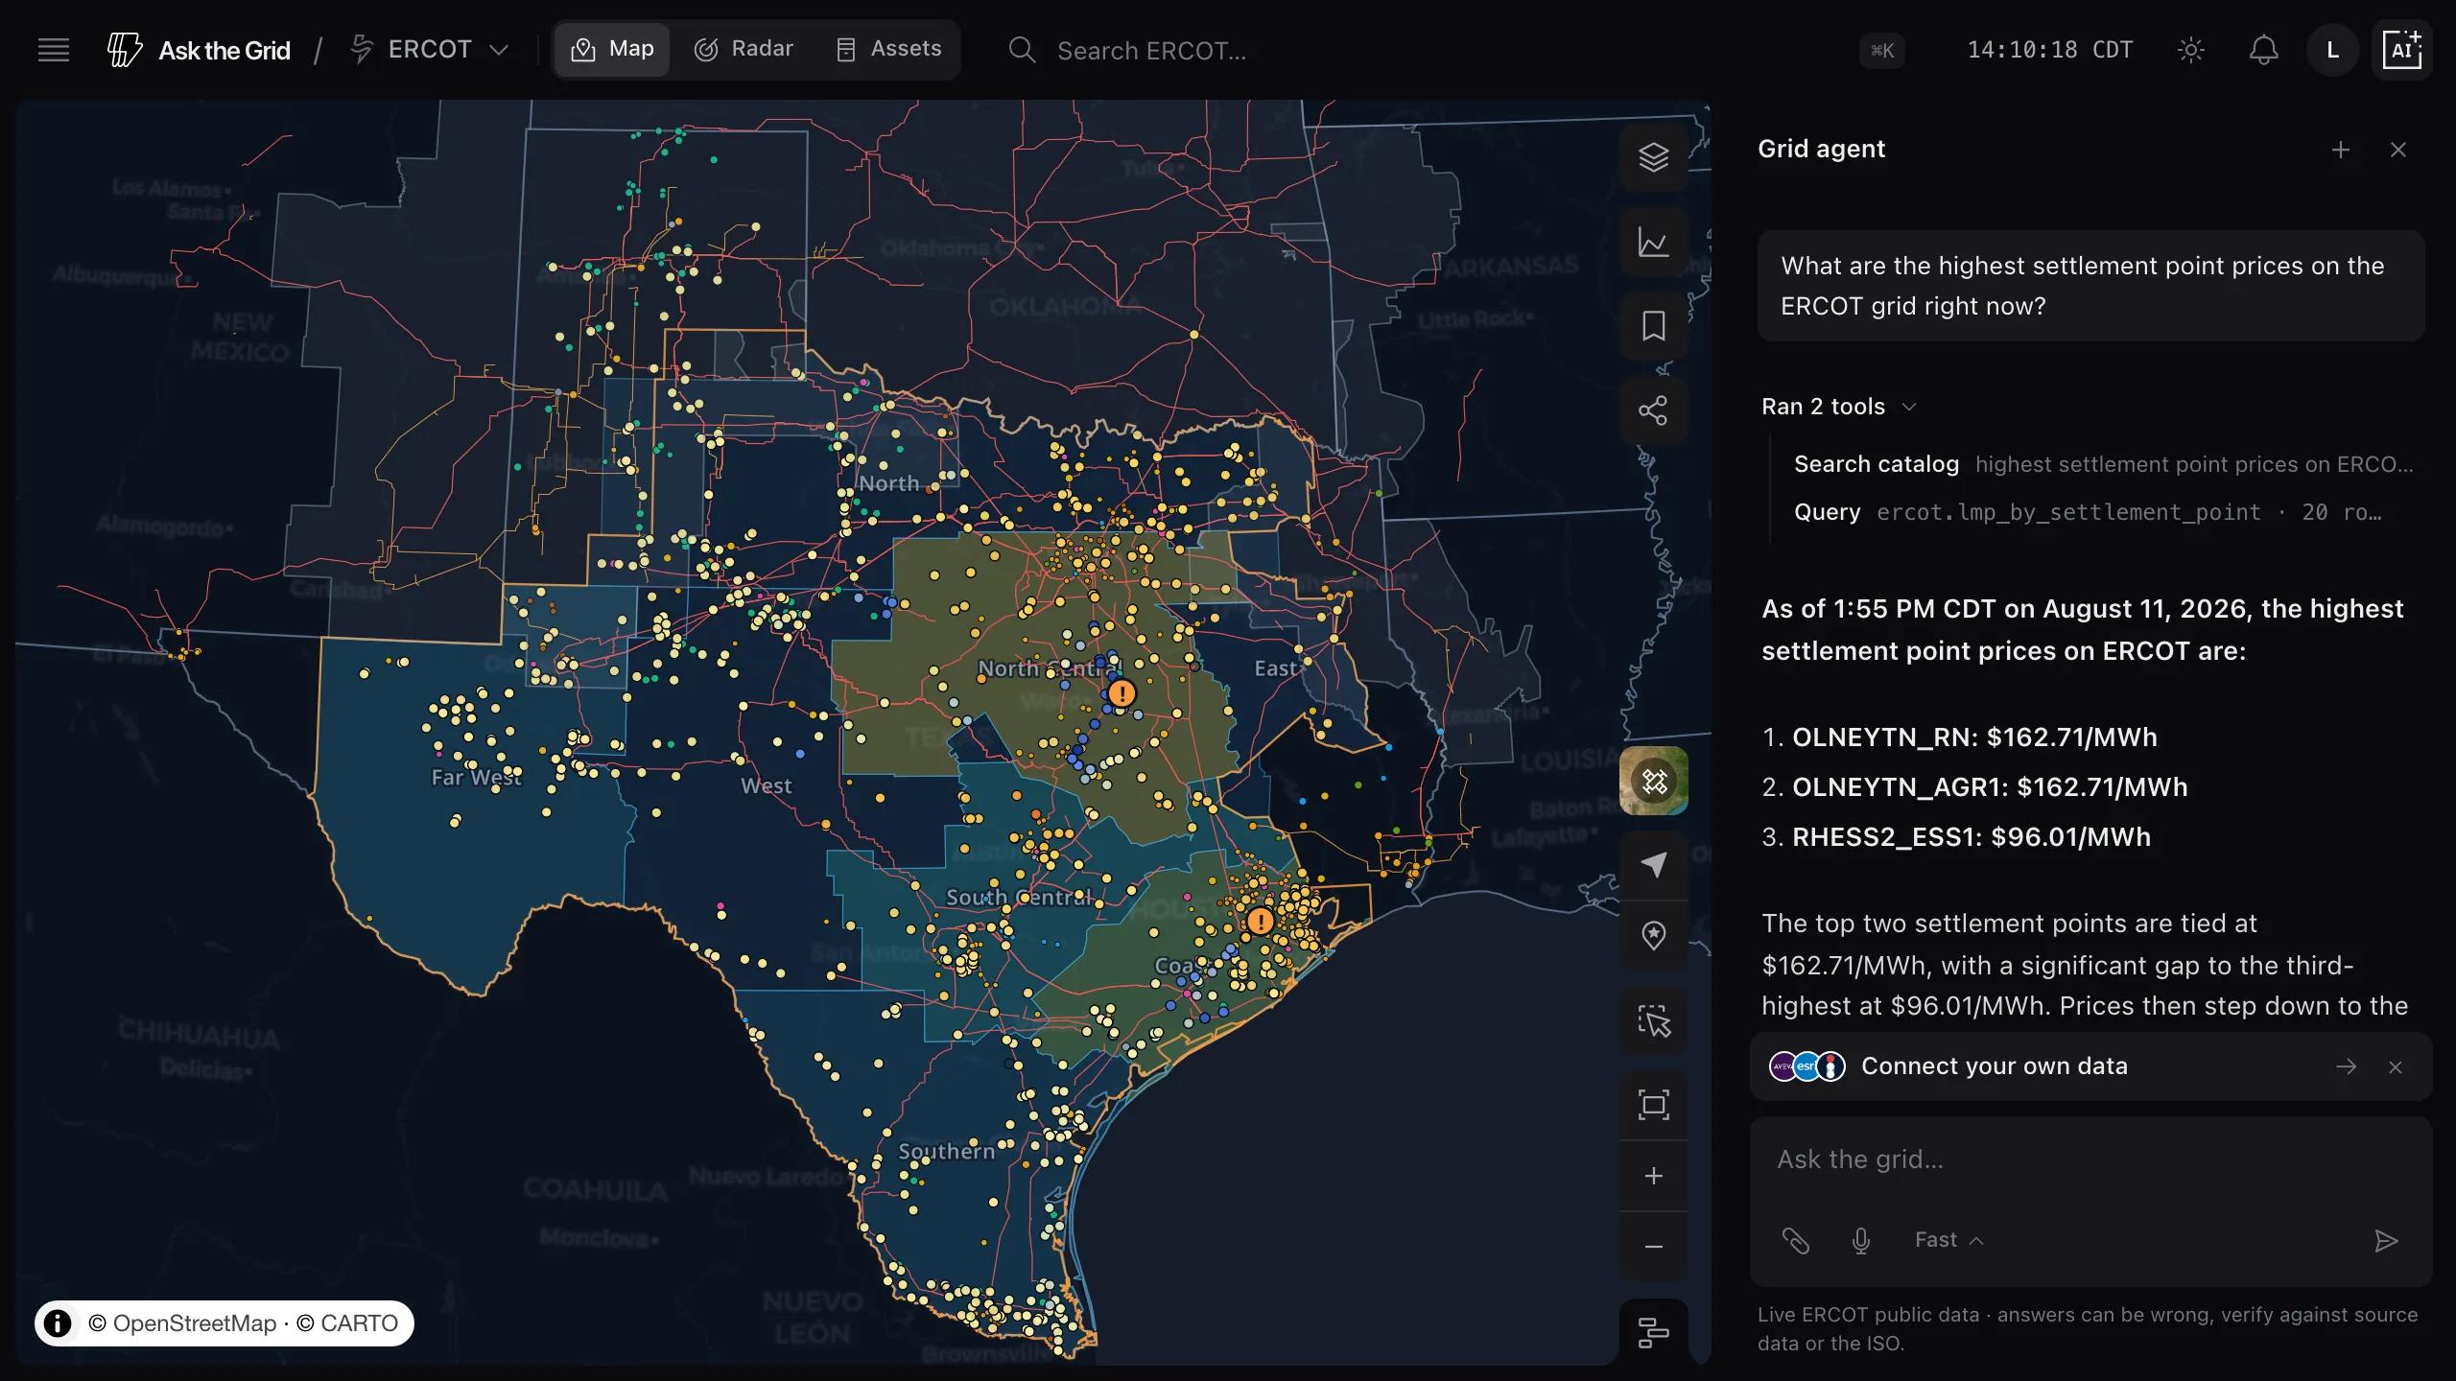Screen dimensions: 2456x1381
Task: Click the Ask the Grid logo
Action: tap(199, 50)
